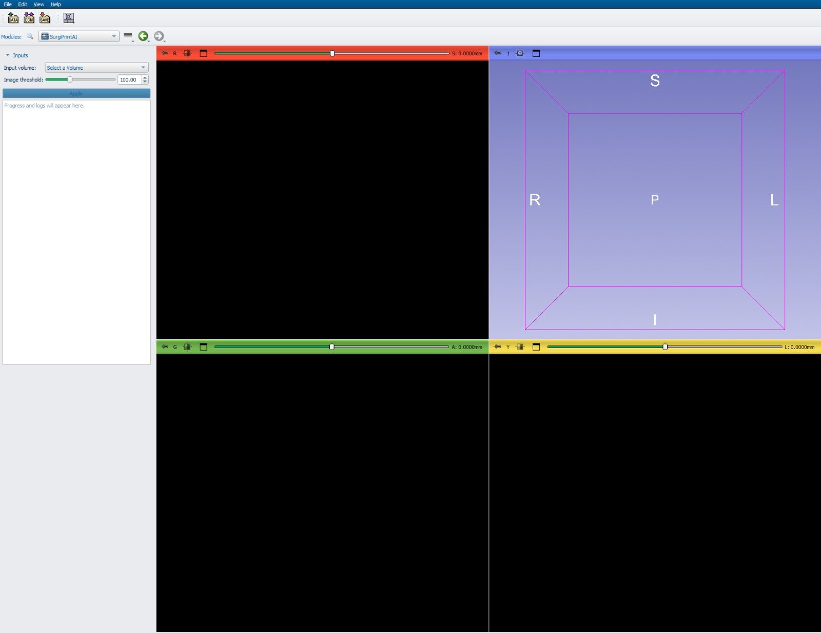Go back to previous module (green arrow)
This screenshot has width=821, height=633.
pyautogui.click(x=143, y=36)
